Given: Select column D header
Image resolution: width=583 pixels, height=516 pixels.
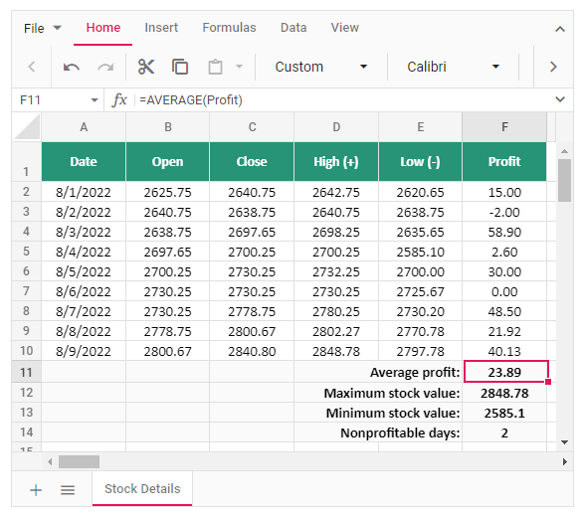Looking at the screenshot, I should tap(336, 127).
